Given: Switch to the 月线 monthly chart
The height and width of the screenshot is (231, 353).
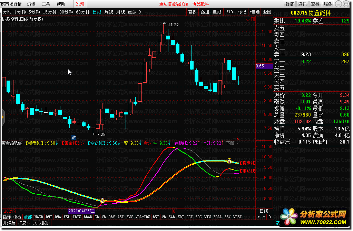Looking at the screenshot, I should [x=120, y=12].
